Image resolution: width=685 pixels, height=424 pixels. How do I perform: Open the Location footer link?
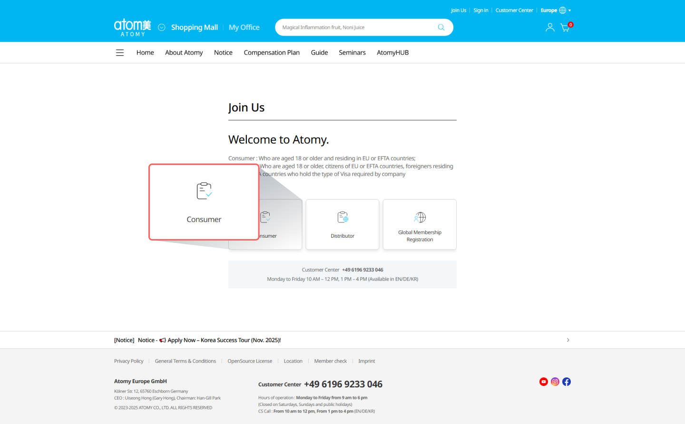(293, 361)
